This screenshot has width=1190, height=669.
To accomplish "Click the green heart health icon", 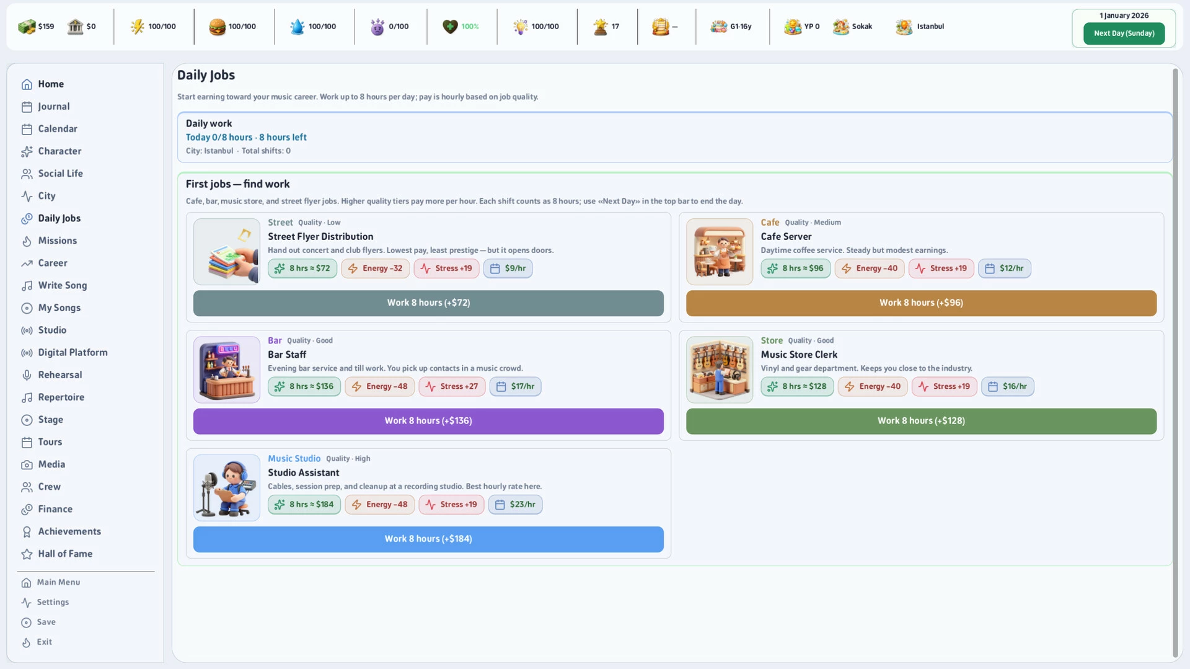I will (450, 27).
